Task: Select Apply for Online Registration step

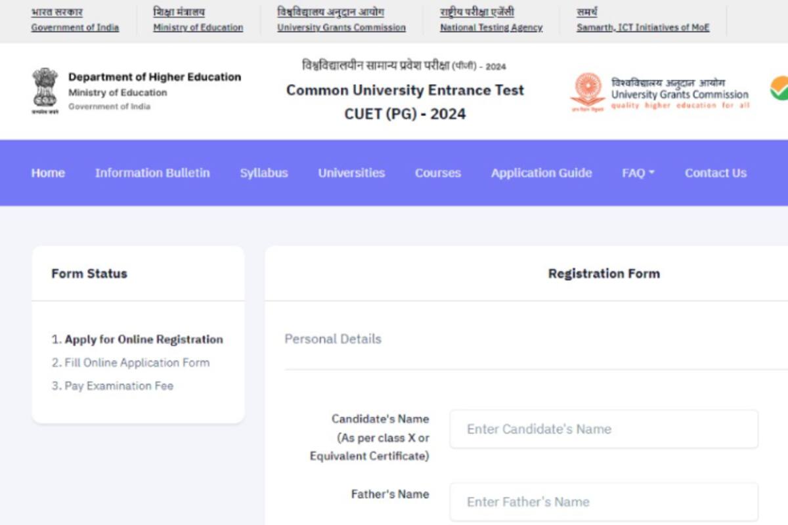Action: [143, 339]
